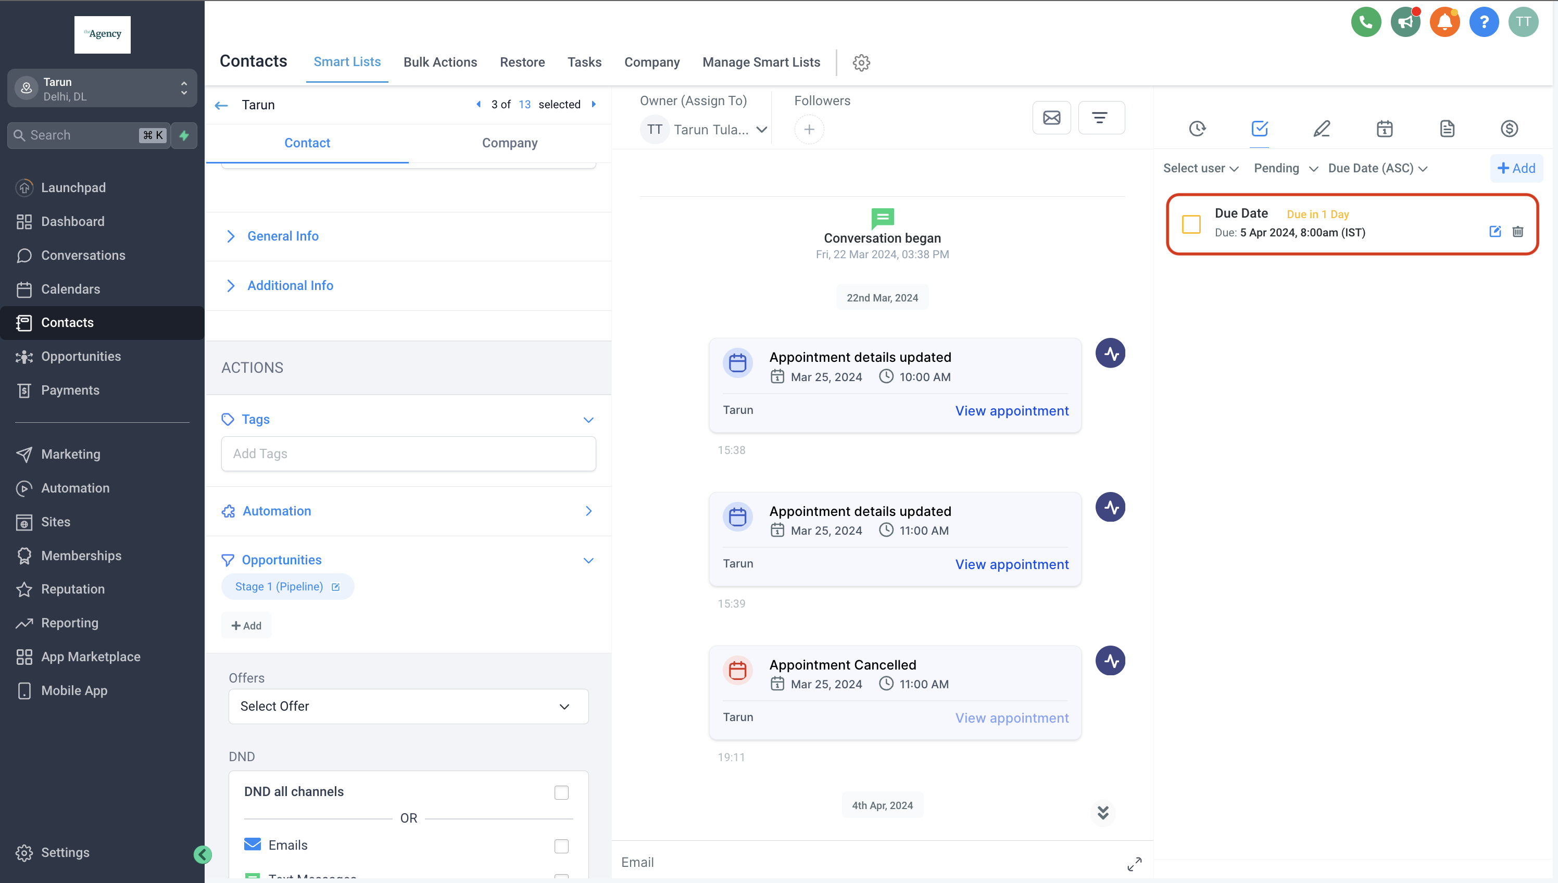The height and width of the screenshot is (883, 1558).
Task: Enable the DND all channels checkbox
Action: point(561,792)
